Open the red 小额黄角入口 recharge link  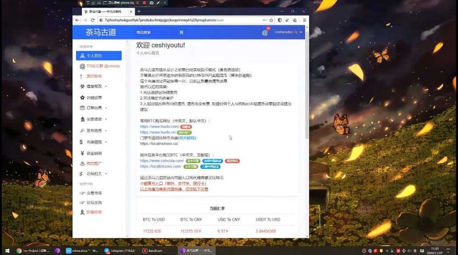pos(174,184)
